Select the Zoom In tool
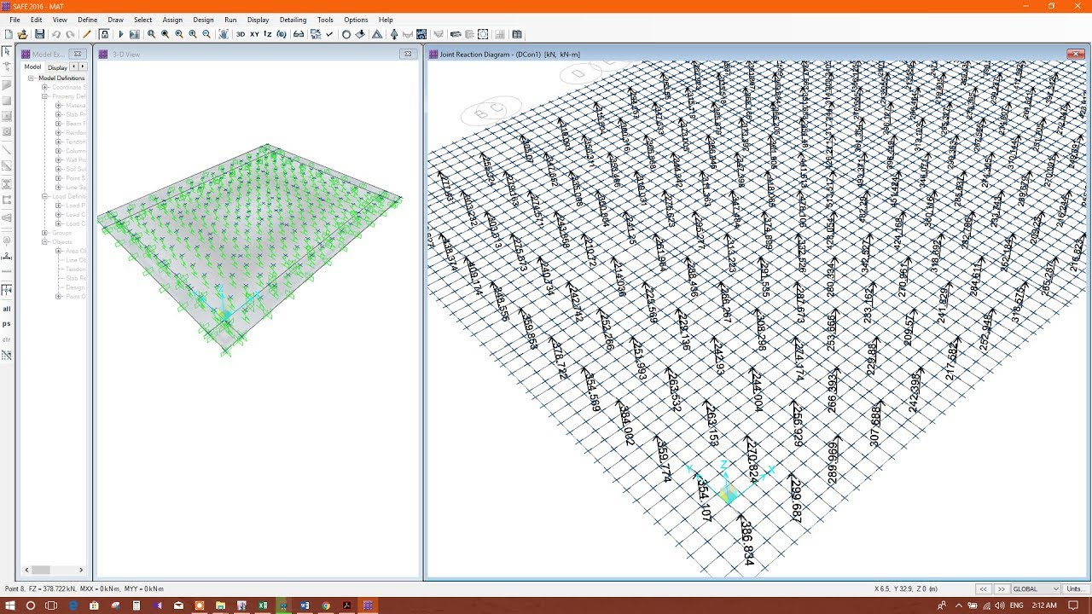 (192, 34)
